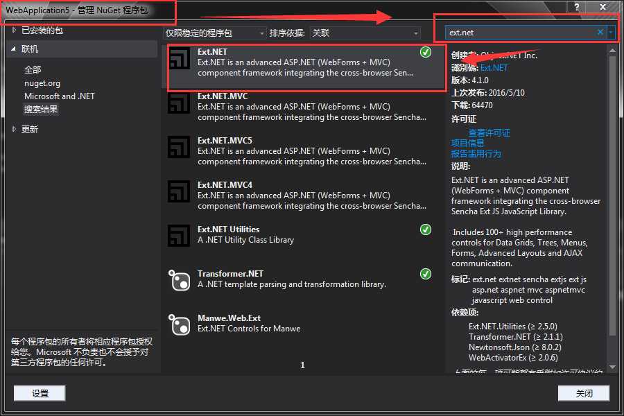This screenshot has height=416, width=624.
Task: Close the NuGet dialog with X button
Action: (x=603, y=7)
